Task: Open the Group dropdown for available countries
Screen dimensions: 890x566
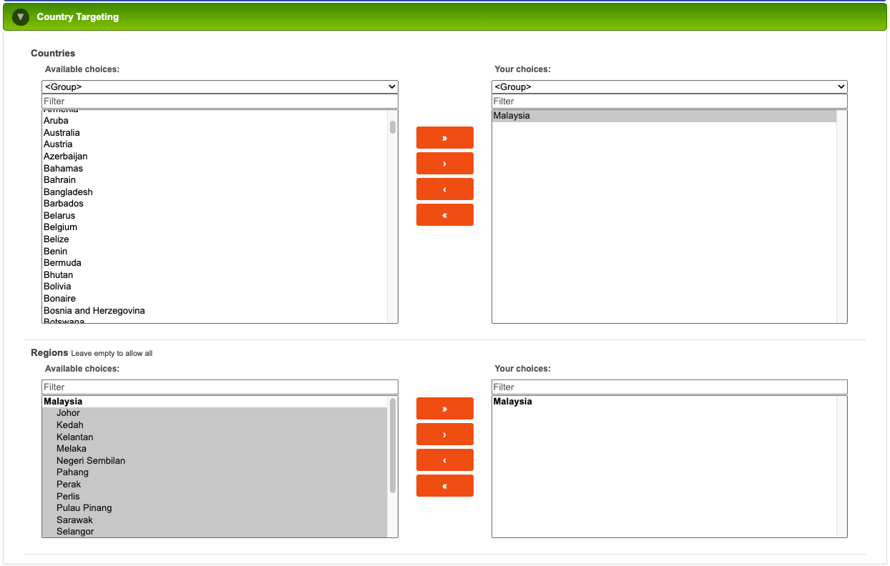Action: tap(220, 86)
